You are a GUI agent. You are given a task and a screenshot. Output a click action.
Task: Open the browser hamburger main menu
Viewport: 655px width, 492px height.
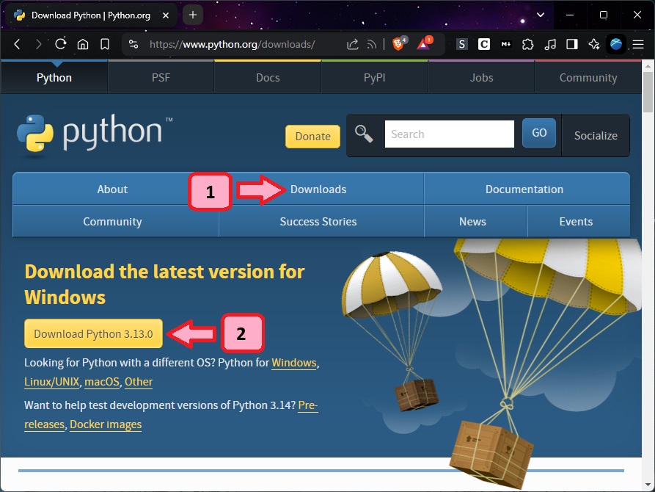click(x=638, y=44)
